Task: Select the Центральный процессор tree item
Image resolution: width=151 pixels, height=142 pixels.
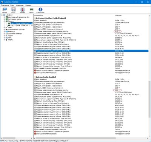Action: (x=18, y=17)
